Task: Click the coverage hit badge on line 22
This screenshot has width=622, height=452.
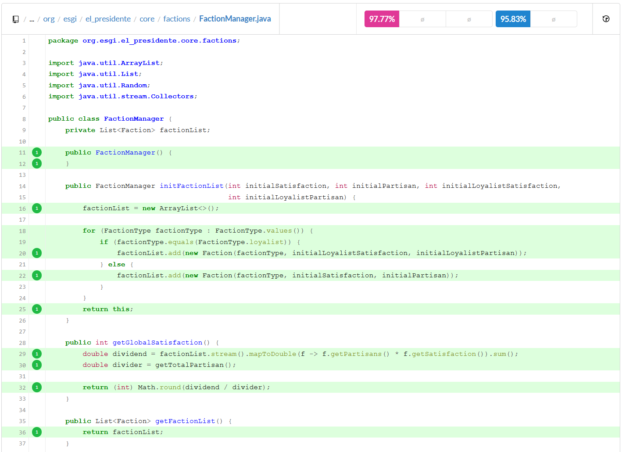Action: [37, 276]
